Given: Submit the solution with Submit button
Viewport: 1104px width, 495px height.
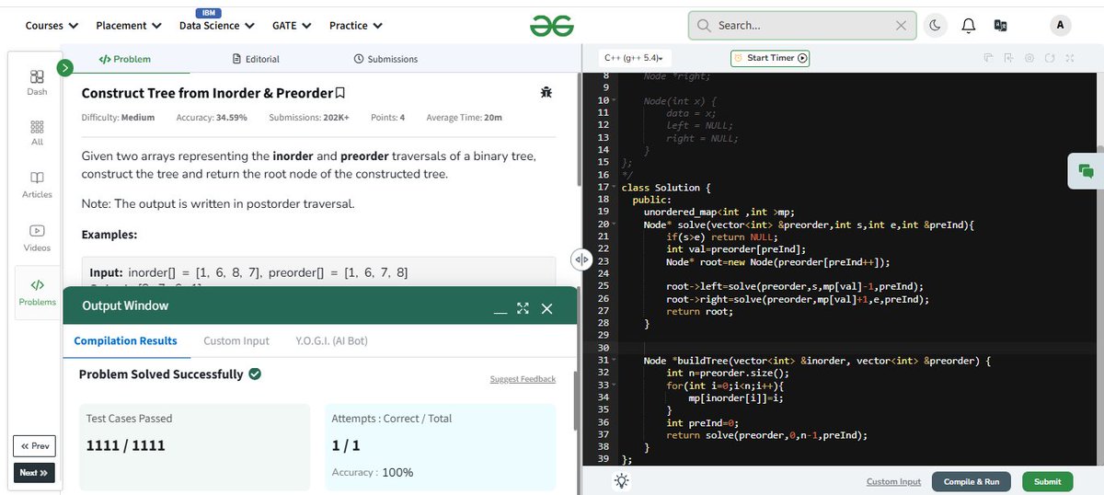Looking at the screenshot, I should [1047, 481].
